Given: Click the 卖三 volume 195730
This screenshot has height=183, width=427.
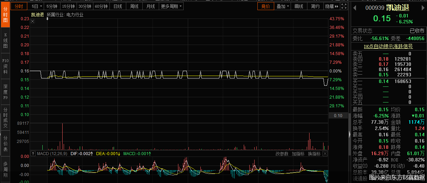Looking at the screenshot, I should point(402,64).
